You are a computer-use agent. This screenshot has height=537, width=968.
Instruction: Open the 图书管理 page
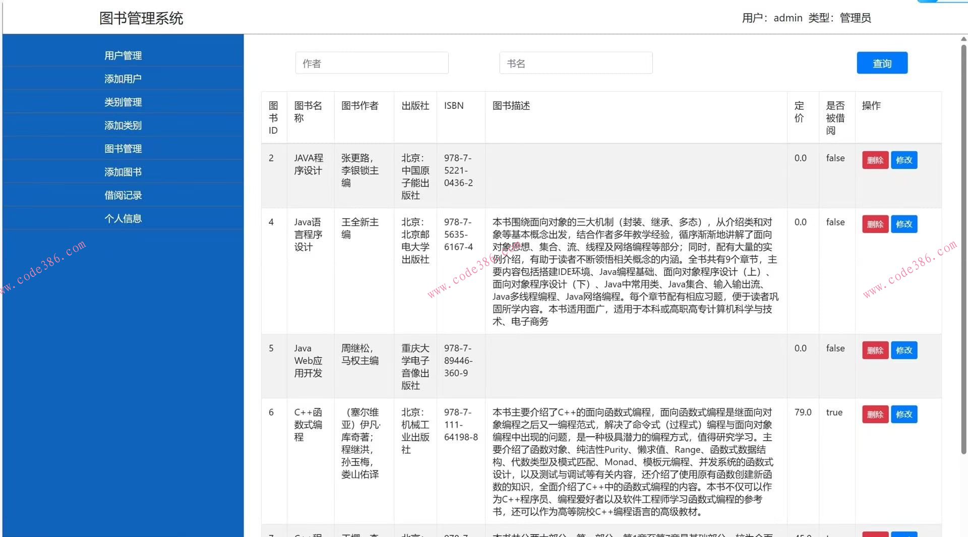click(x=123, y=148)
